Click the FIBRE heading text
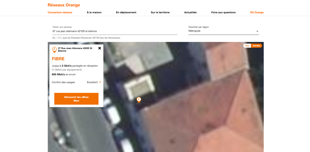Screen dimensions: 310x152 click(58, 59)
